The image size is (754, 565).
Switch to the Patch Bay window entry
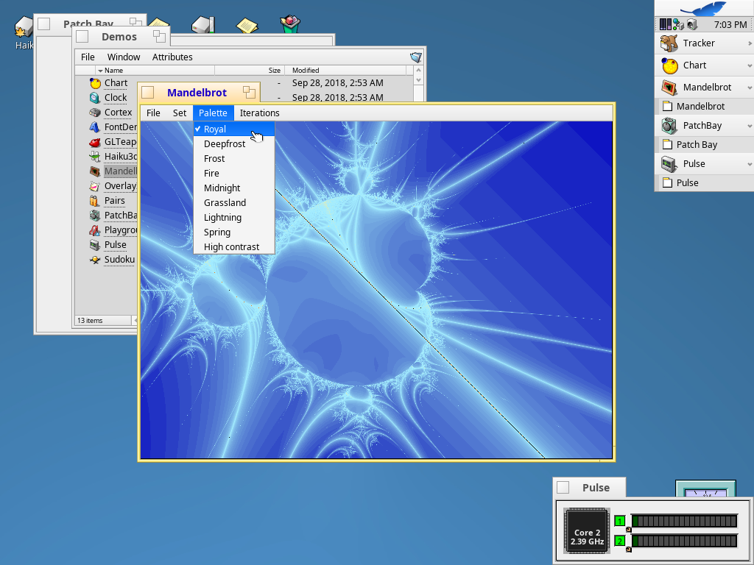click(696, 145)
